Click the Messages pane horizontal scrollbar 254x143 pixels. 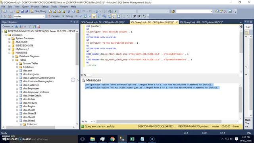tap(159, 122)
